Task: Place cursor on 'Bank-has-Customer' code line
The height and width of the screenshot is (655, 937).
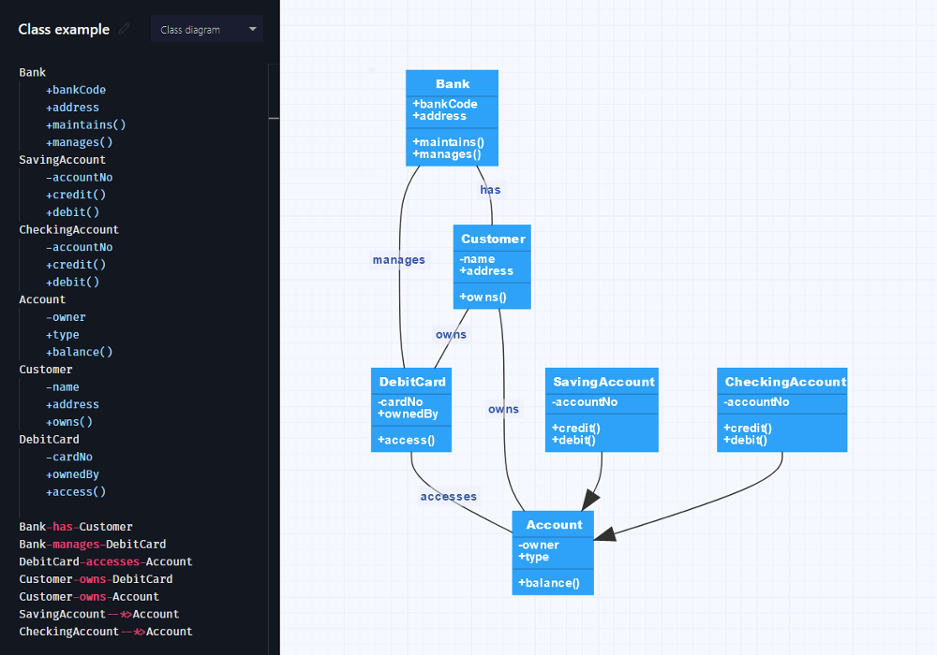Action: click(x=76, y=527)
